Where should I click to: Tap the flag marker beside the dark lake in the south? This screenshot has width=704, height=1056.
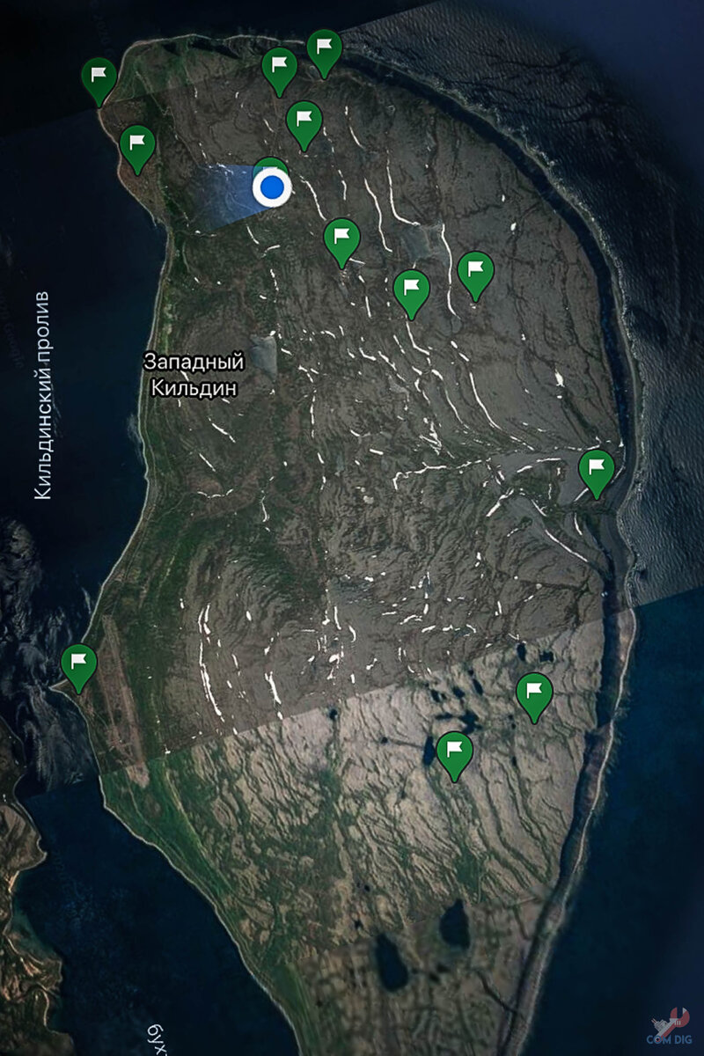click(454, 756)
